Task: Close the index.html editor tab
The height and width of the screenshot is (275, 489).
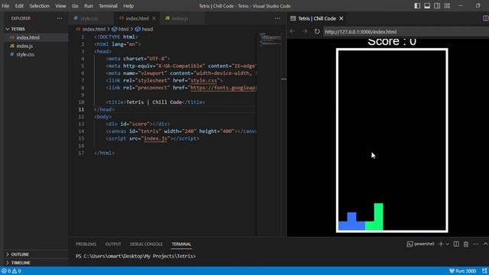Action: (154, 18)
